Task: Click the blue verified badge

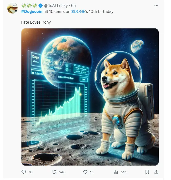Action: (x=40, y=6)
